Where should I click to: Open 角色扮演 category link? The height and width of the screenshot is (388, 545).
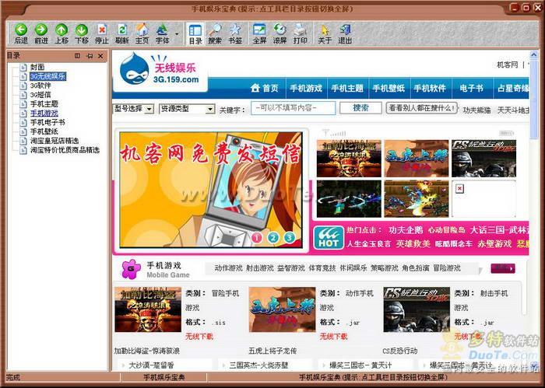pyautogui.click(x=416, y=268)
